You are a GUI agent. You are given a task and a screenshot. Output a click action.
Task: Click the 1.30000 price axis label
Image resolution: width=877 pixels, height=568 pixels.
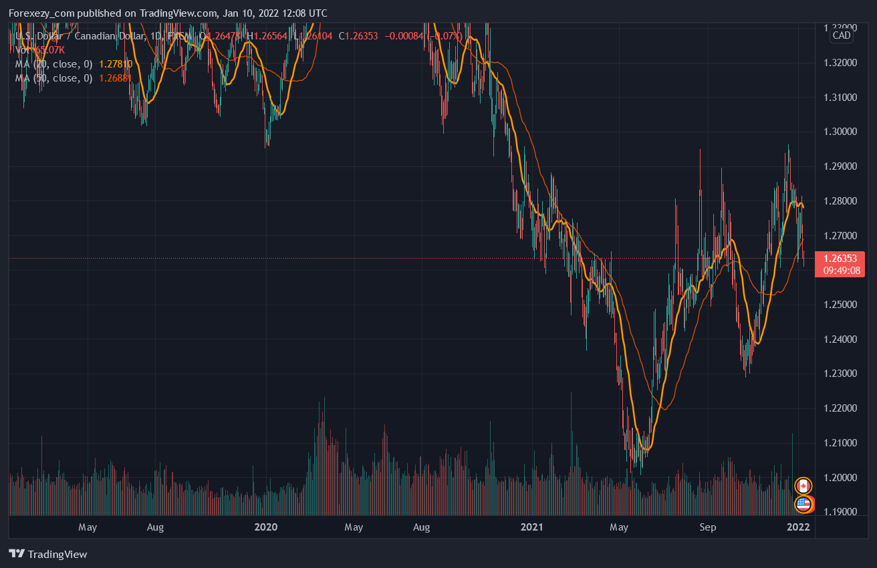coord(840,132)
